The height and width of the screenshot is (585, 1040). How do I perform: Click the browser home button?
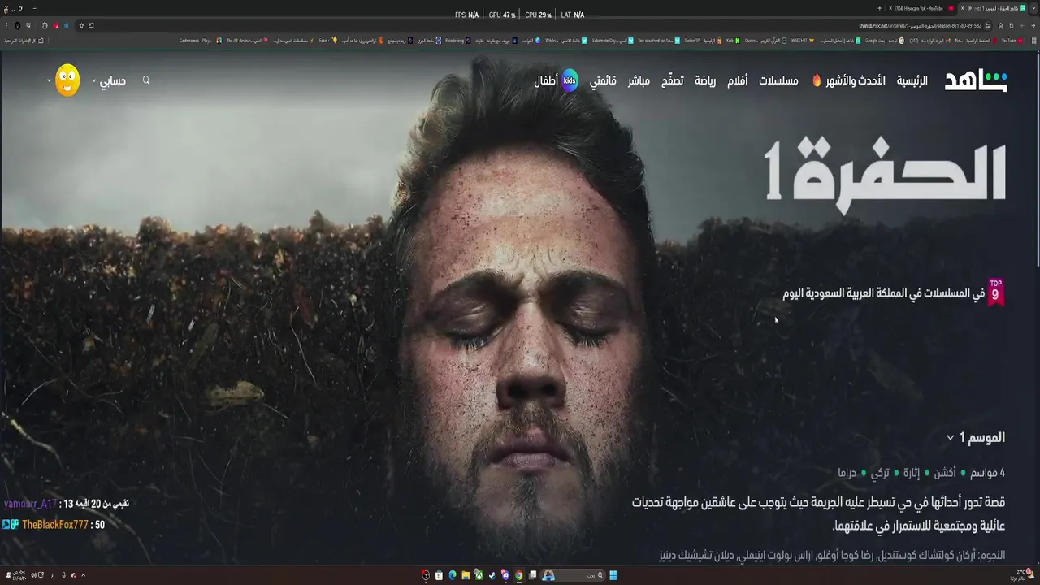click(1000, 25)
